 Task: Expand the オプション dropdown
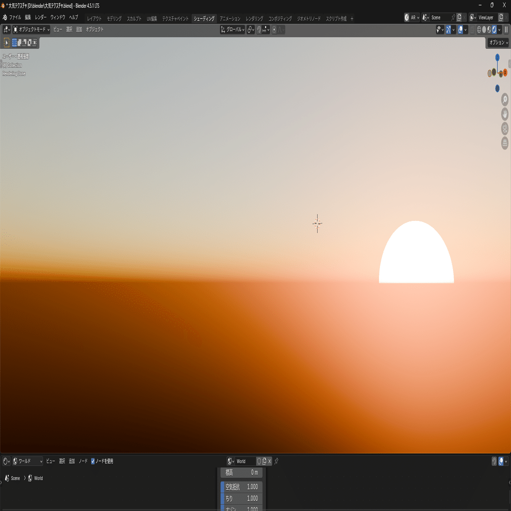[498, 43]
